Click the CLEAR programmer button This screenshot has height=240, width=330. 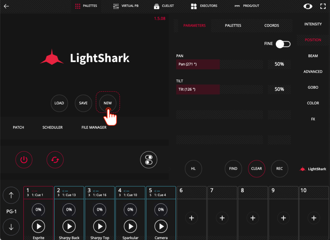tap(256, 169)
